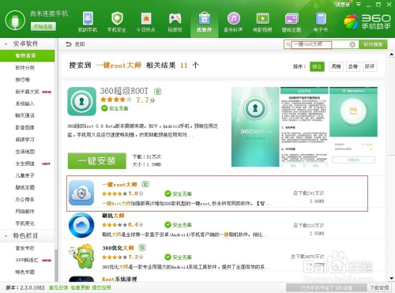This screenshot has width=395, height=293.
Task: Open the 今日热点 star icon
Action: point(146,19)
